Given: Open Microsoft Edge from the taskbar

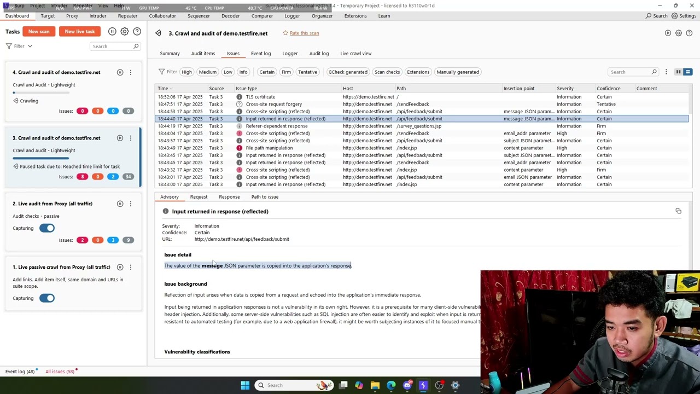Looking at the screenshot, I should click(391, 385).
